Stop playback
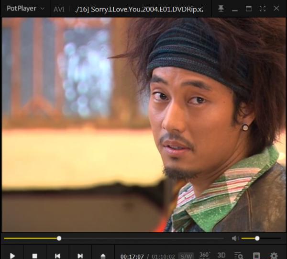 point(34,256)
